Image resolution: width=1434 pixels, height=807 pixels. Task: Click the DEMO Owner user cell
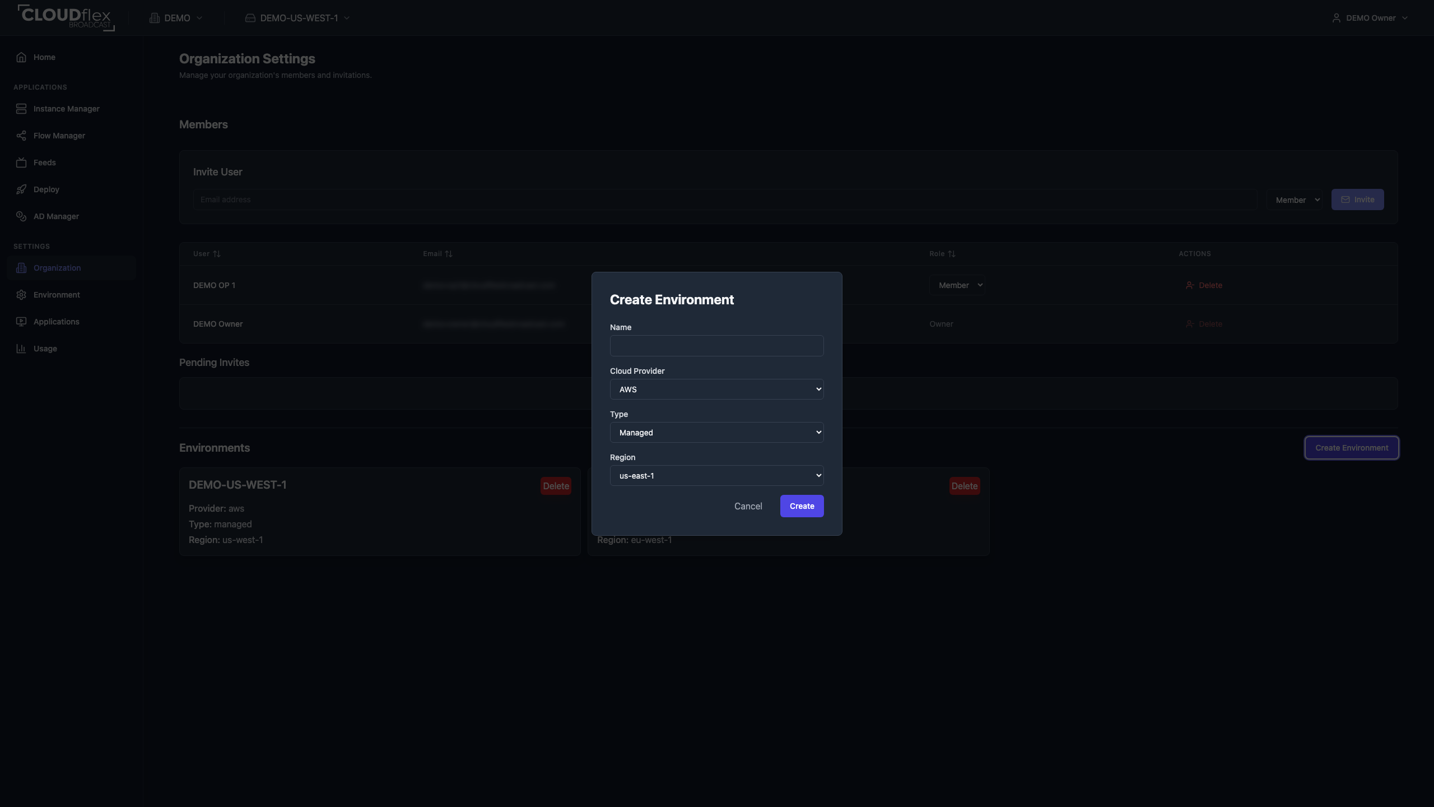218,324
